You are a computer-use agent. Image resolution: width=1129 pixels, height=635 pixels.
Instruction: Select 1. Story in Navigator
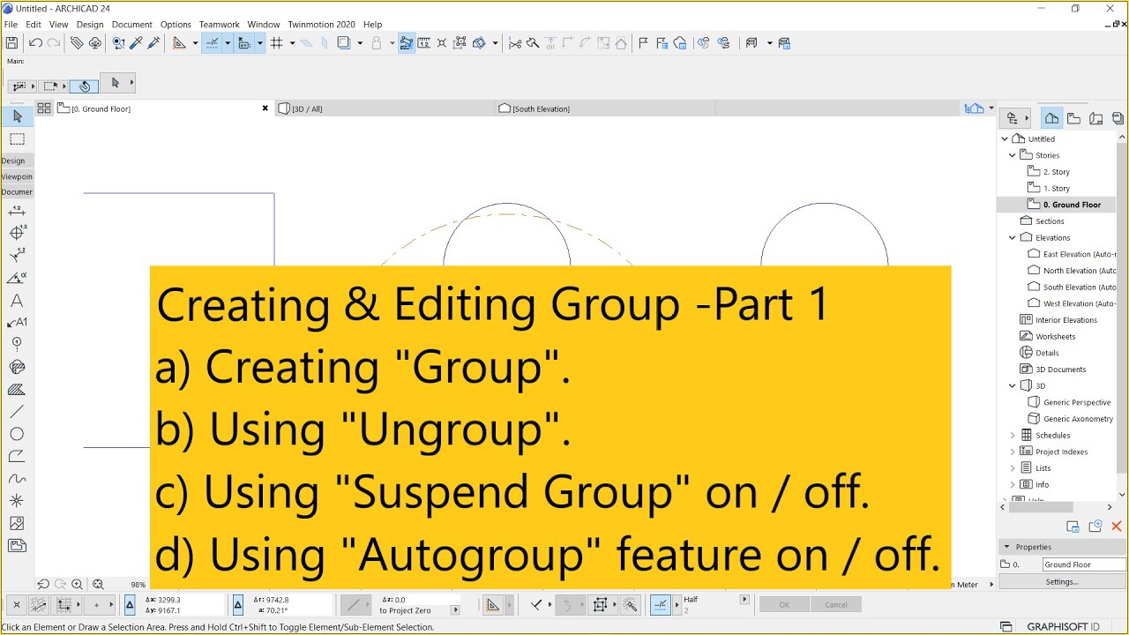coord(1057,188)
